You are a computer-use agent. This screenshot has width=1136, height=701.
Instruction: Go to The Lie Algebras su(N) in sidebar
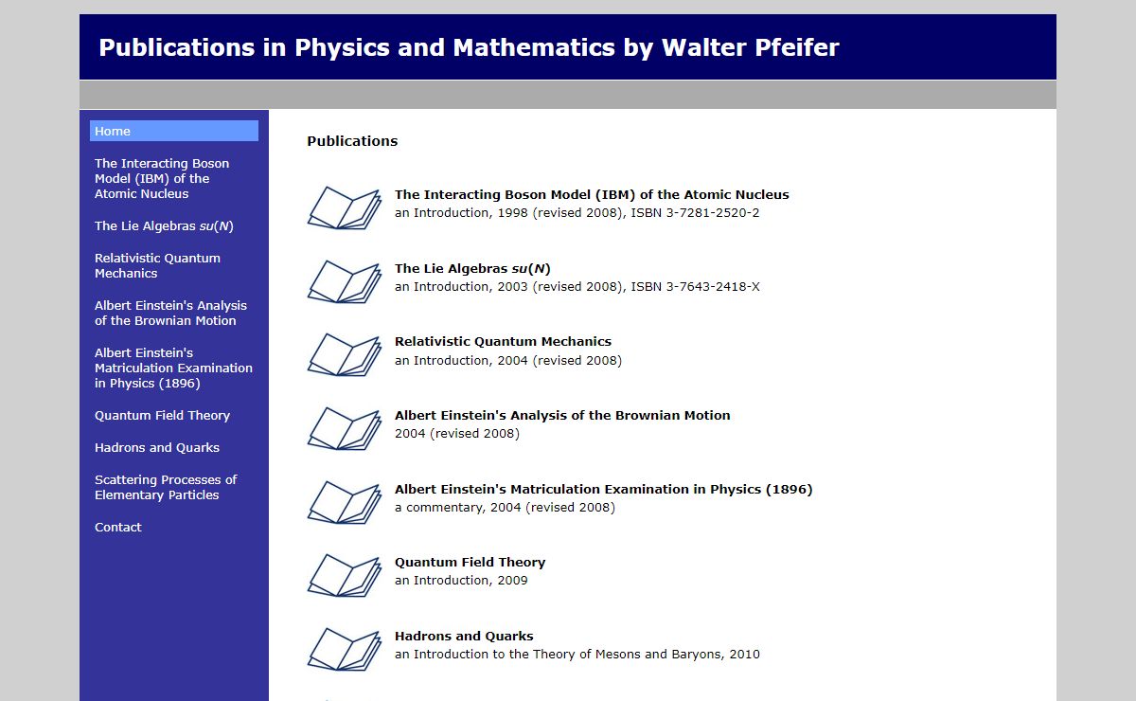click(164, 225)
